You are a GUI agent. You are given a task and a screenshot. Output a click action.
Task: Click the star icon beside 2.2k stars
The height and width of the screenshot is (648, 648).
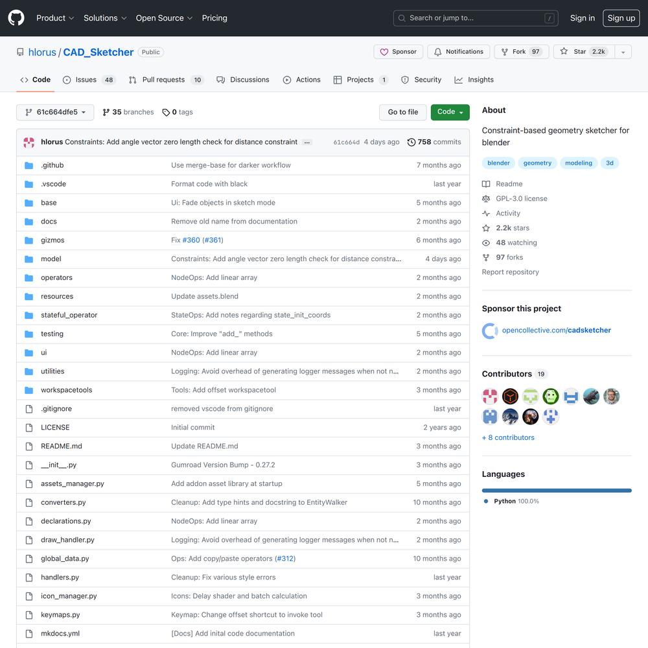486,228
